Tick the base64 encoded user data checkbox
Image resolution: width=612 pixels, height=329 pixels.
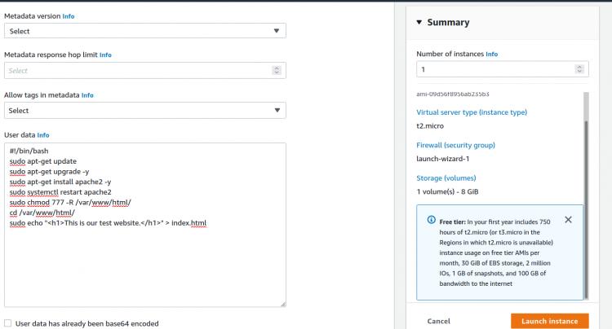pyautogui.click(x=8, y=323)
